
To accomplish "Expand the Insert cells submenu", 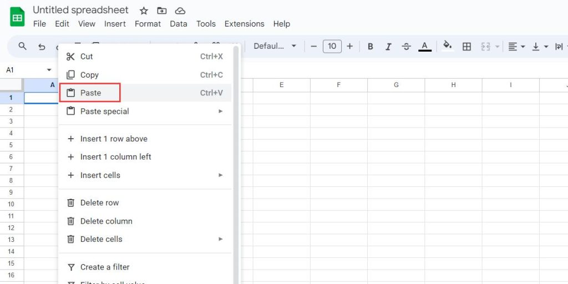I will (x=145, y=175).
